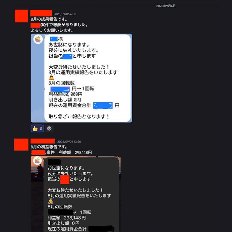This screenshot has width=232, height=232.
Task: Click the text 8月の成果報告です。
Action: pyautogui.click(x=49, y=19)
